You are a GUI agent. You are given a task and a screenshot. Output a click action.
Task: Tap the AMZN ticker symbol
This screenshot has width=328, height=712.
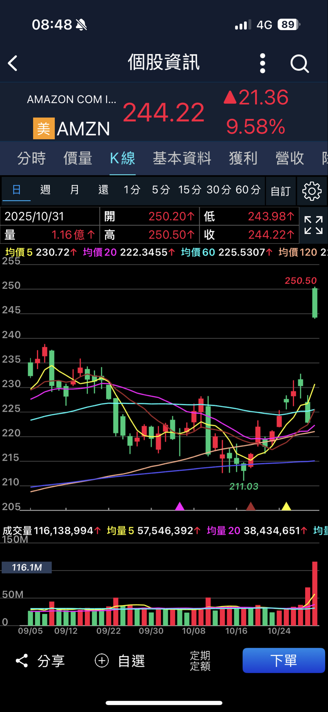coord(83,129)
